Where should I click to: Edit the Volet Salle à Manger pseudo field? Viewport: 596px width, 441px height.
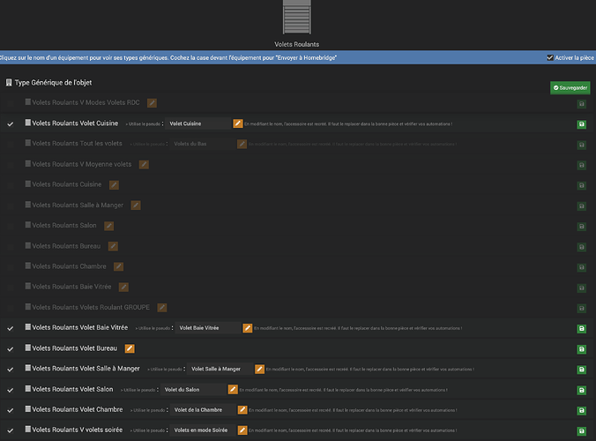220,370
